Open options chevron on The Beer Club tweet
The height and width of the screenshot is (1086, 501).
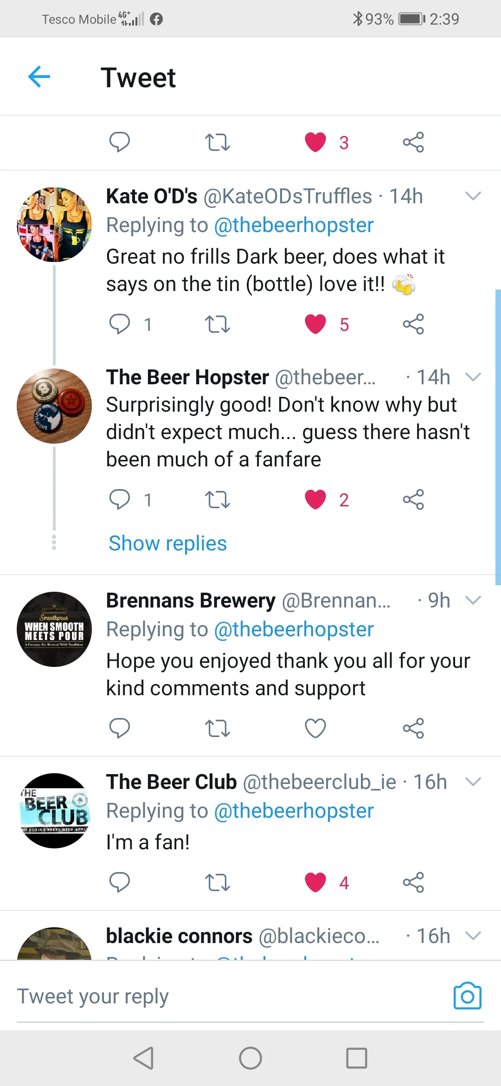coord(473,782)
